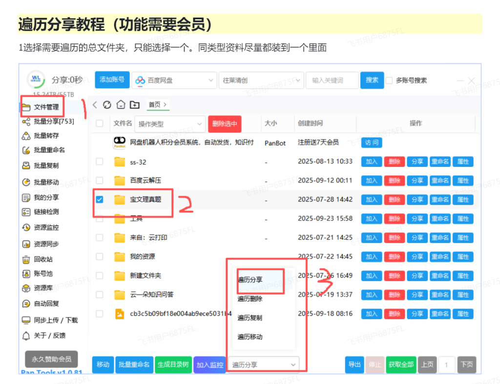The height and width of the screenshot is (384, 500).
Task: Click the new folder icon
Action: pos(135,105)
